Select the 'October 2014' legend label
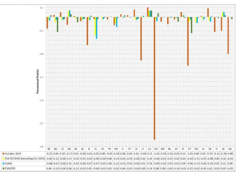The image size is (237, 172). pyautogui.click(x=13, y=154)
